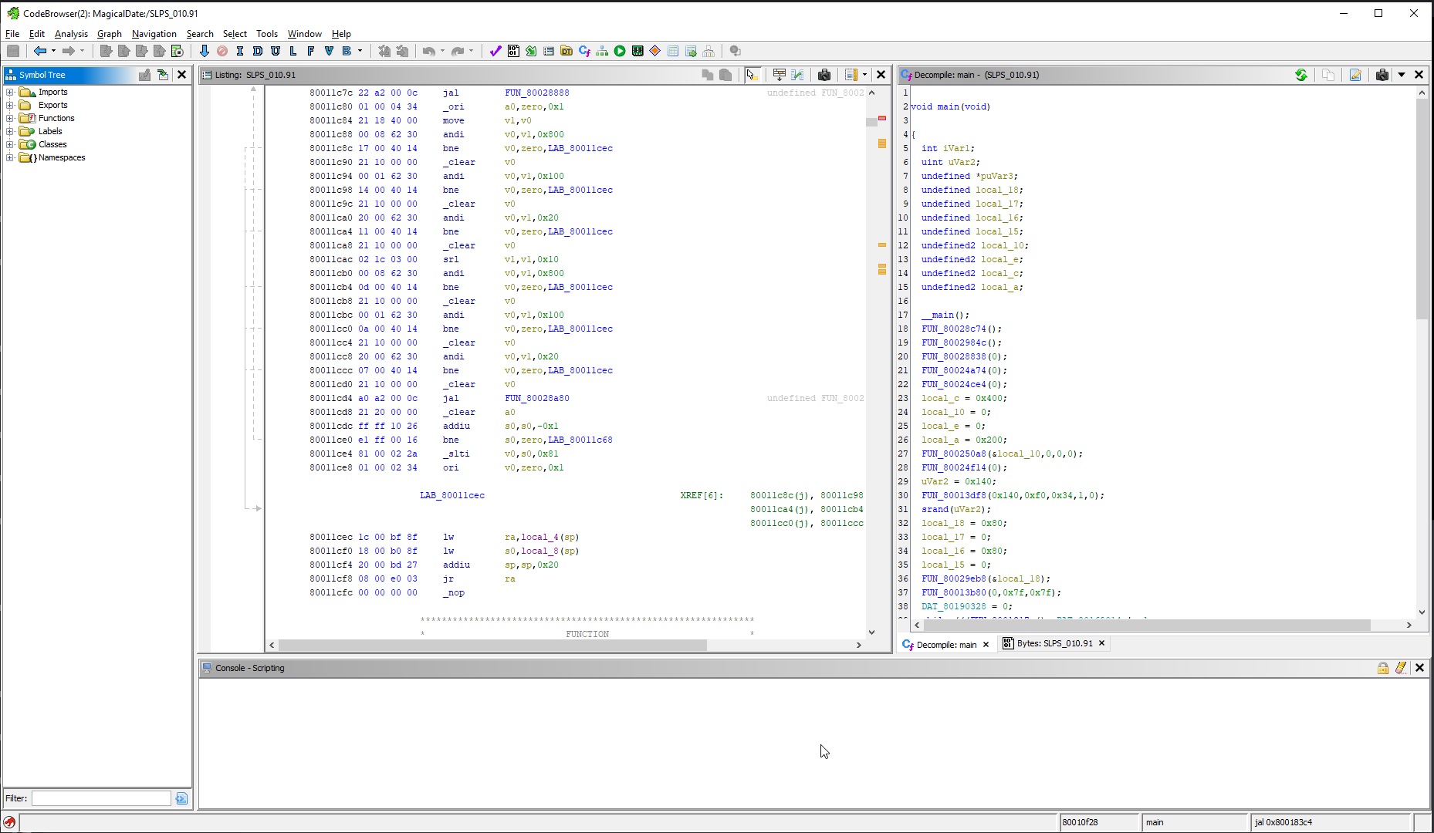The image size is (1434, 833).
Task: Toggle the console scroll lock icon
Action: coord(1383,668)
